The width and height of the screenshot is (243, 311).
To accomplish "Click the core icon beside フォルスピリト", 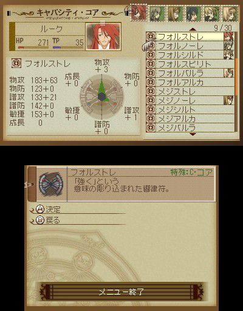I will pyautogui.click(x=151, y=64).
